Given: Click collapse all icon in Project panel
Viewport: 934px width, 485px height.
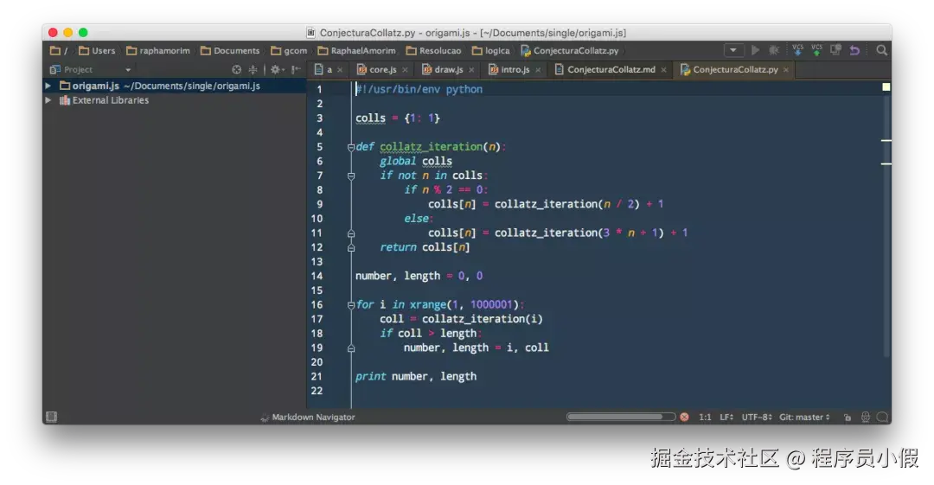Looking at the screenshot, I should 253,70.
